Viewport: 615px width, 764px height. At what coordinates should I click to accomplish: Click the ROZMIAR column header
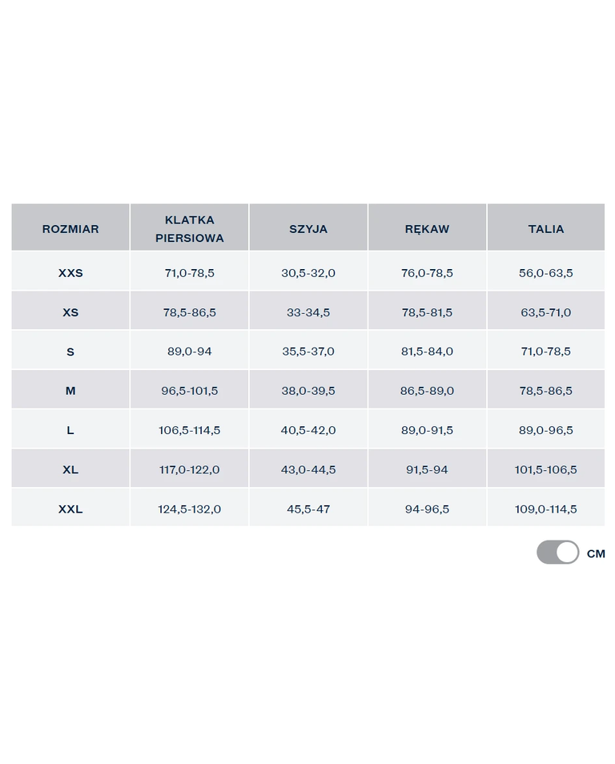(x=70, y=228)
